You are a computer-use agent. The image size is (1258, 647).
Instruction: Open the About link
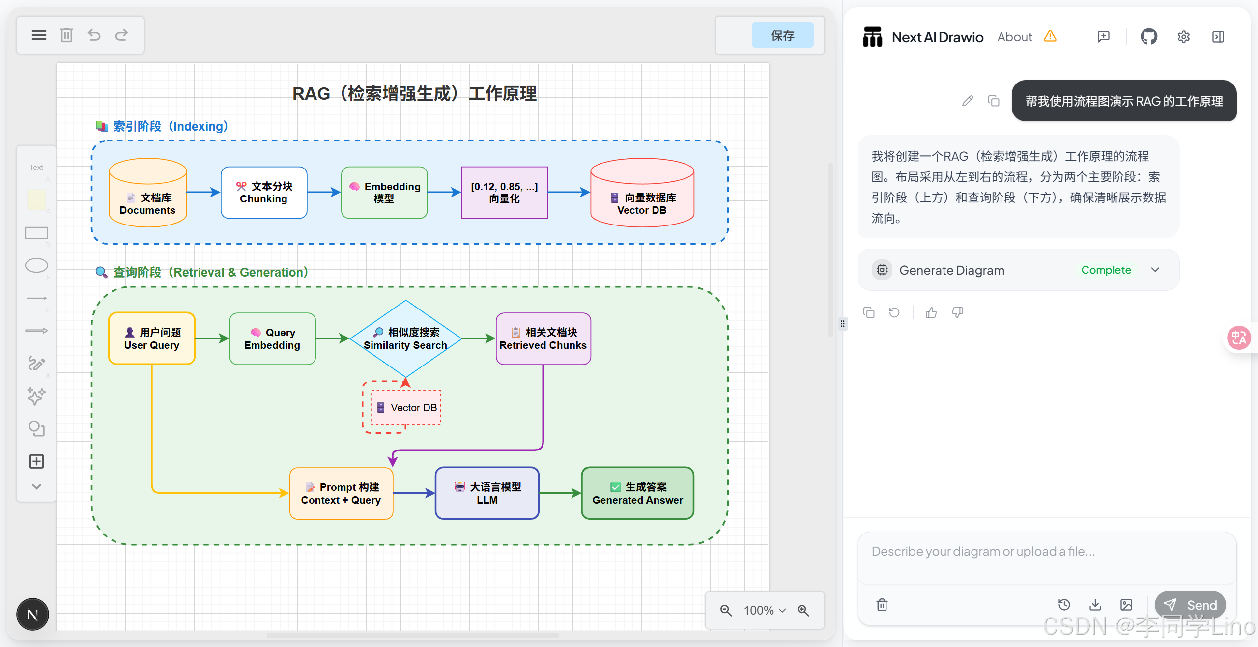coord(1014,37)
